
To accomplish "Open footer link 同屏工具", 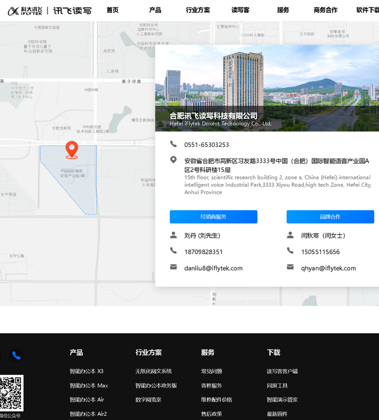I will 277,385.
